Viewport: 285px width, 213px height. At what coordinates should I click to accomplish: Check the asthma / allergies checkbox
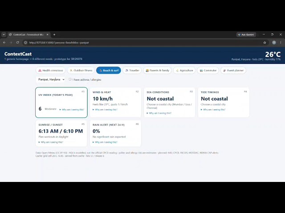click(x=70, y=79)
